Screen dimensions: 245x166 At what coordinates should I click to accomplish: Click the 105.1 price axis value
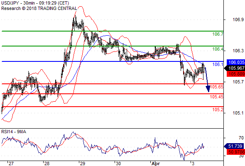click(238, 113)
